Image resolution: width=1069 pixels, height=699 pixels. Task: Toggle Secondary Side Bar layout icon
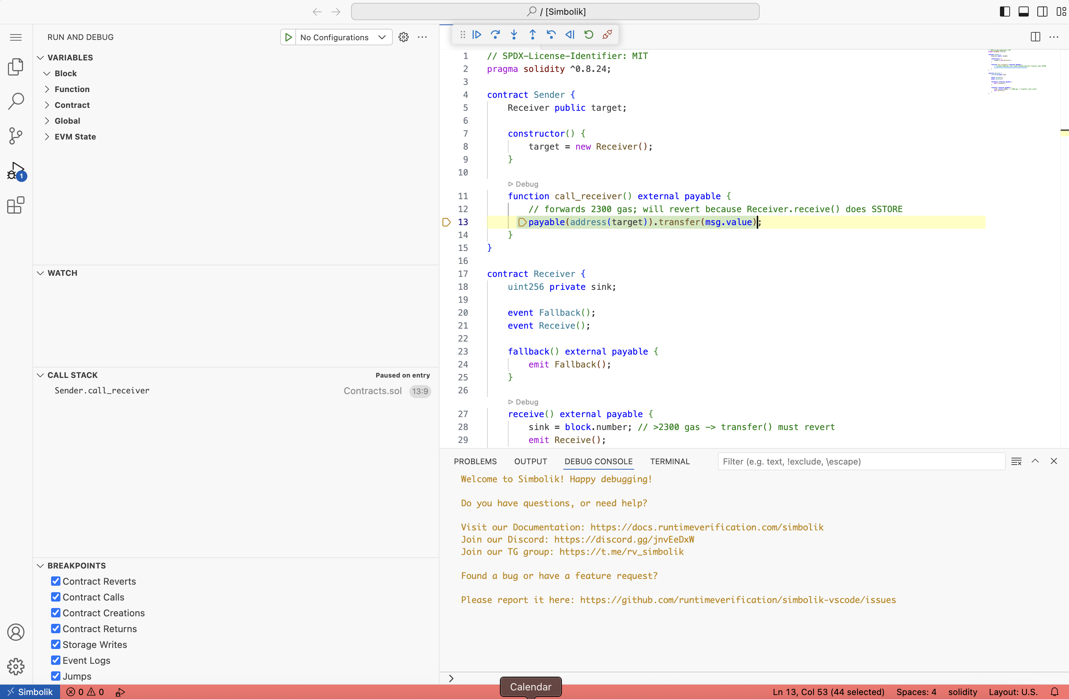click(x=1042, y=12)
